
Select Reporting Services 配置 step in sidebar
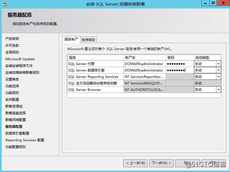25,140
